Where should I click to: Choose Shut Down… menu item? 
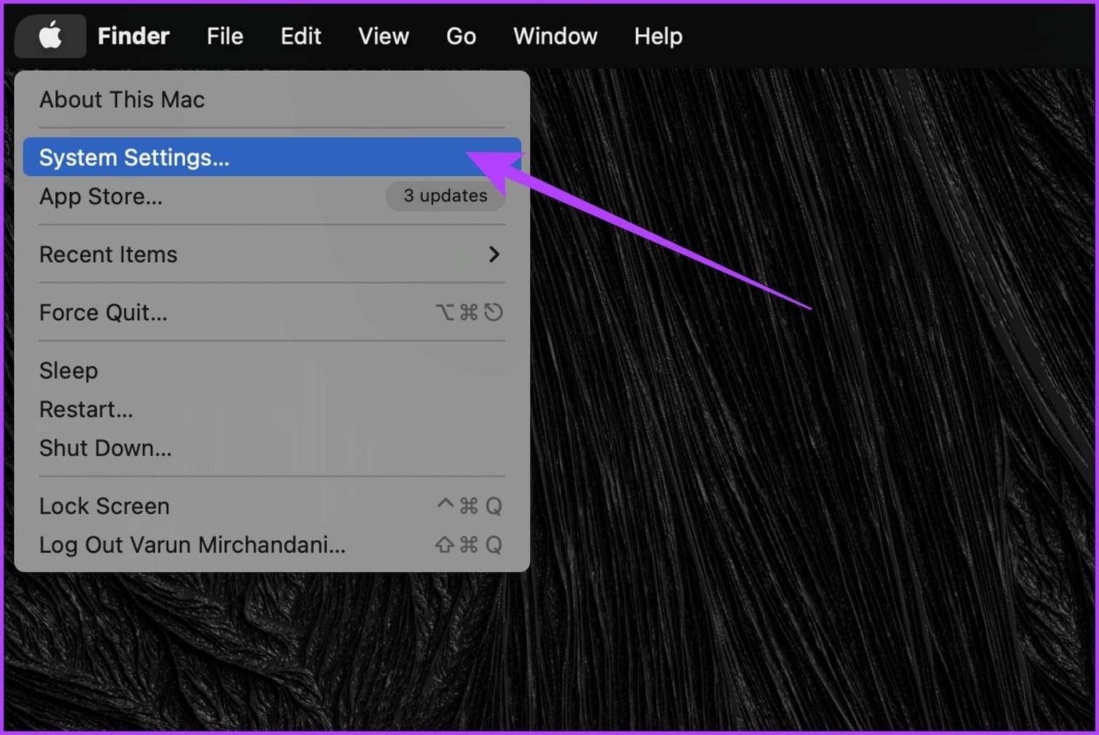click(272, 448)
